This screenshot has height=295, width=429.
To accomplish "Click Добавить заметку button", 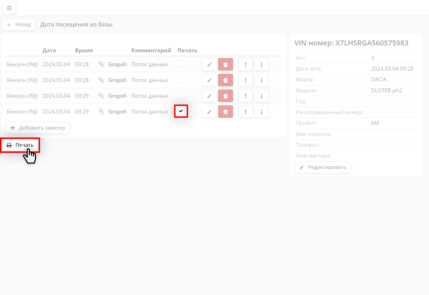I will tap(38, 128).
